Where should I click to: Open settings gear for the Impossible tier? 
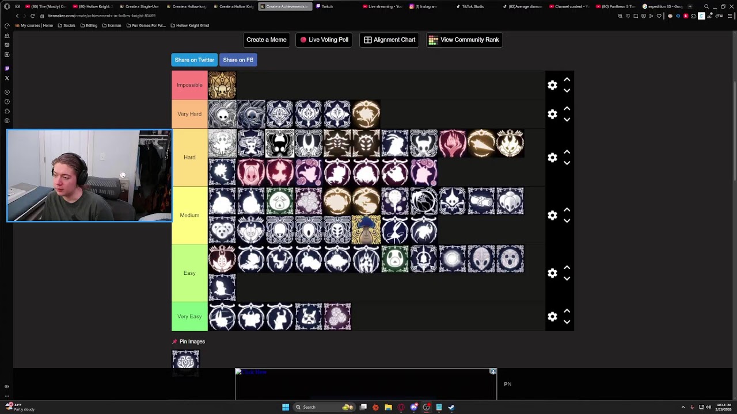[552, 85]
